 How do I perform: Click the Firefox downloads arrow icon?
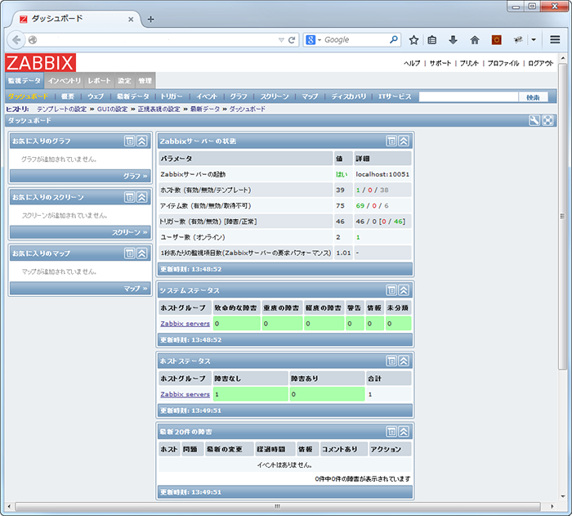click(x=453, y=39)
